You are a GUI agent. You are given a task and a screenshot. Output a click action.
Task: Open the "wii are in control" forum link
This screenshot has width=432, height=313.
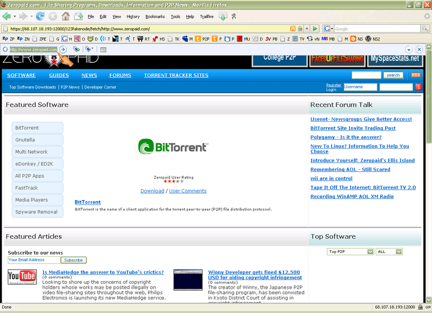coord(332,178)
